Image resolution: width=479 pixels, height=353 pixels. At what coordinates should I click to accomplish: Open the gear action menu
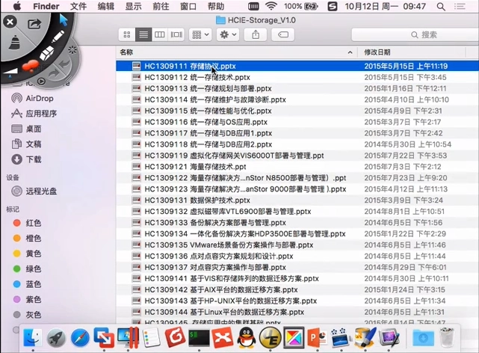click(228, 34)
